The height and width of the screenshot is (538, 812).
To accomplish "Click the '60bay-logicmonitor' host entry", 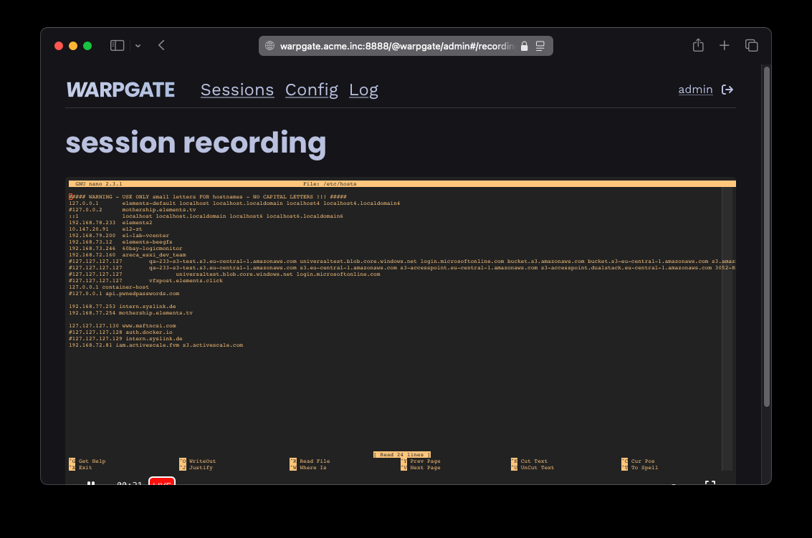I will pyautogui.click(x=152, y=249).
